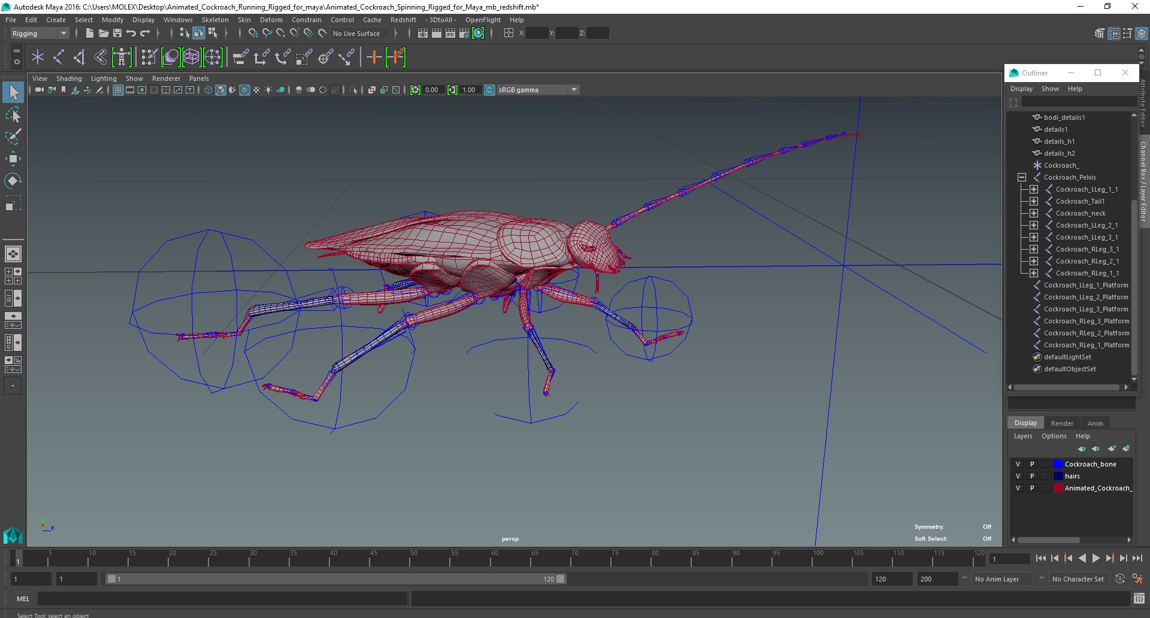Switch to the Anim layer tab
This screenshot has height=618, width=1150.
pos(1095,423)
